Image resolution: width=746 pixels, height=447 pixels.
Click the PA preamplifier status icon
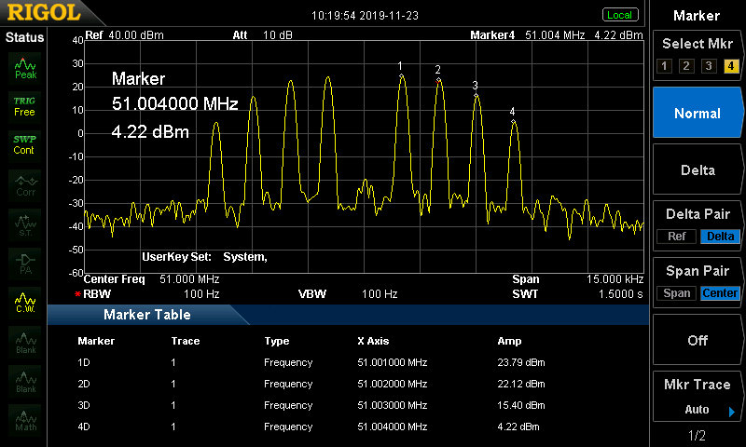[x=25, y=262]
